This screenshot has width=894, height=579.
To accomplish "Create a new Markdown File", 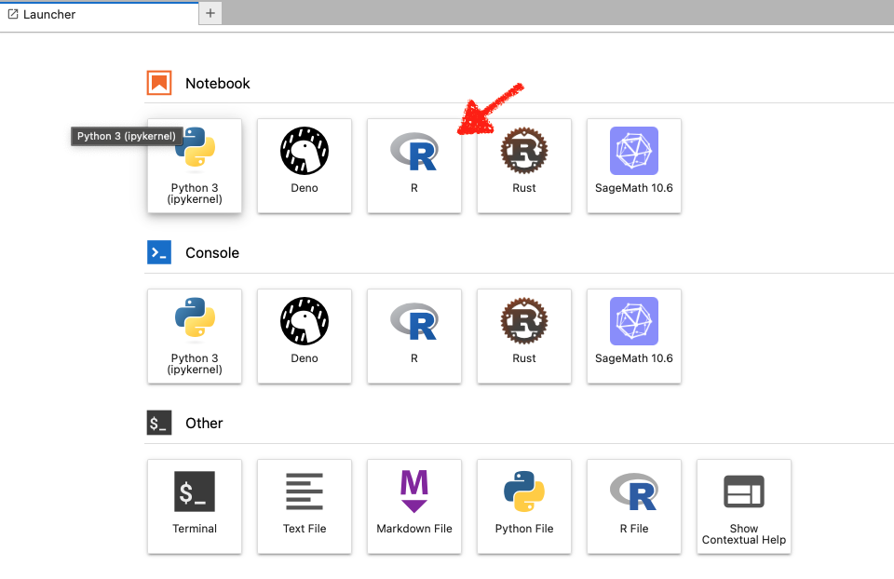I will (413, 506).
